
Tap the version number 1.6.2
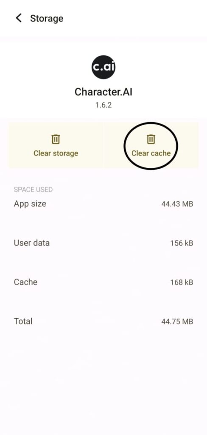click(103, 105)
